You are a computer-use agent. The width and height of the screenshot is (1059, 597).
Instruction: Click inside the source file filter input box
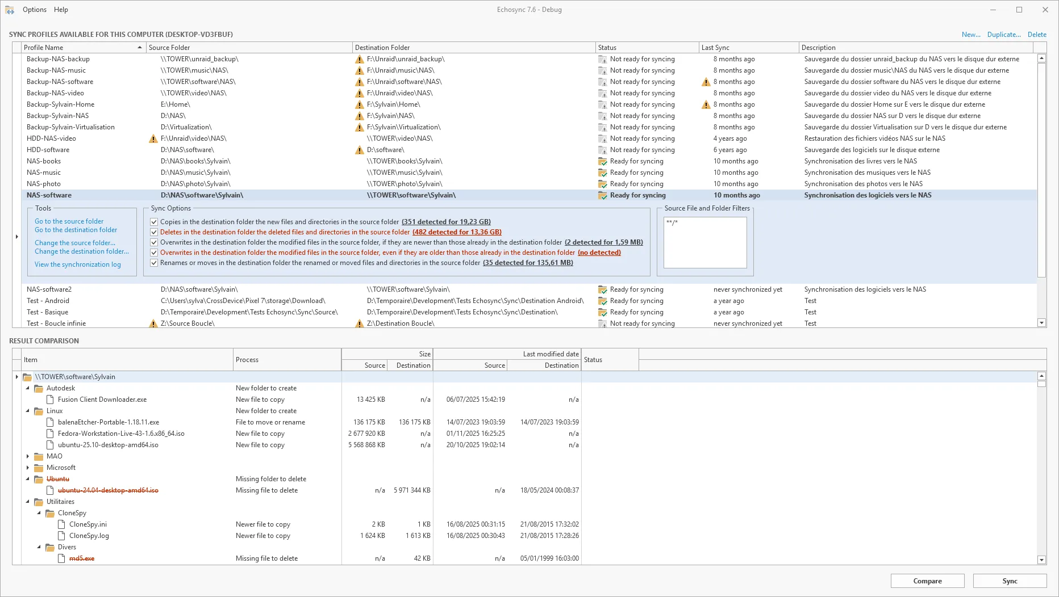(x=704, y=242)
